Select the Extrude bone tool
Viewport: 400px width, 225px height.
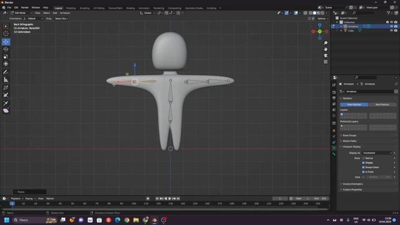(x=6, y=103)
